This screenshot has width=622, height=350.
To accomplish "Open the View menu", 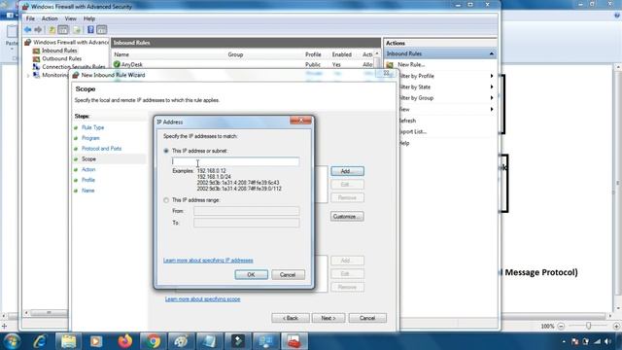I will [x=71, y=18].
